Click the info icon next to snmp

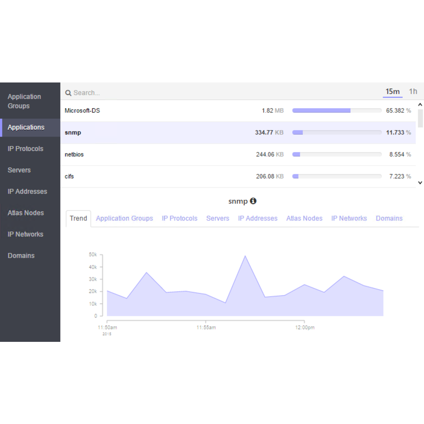tap(253, 201)
